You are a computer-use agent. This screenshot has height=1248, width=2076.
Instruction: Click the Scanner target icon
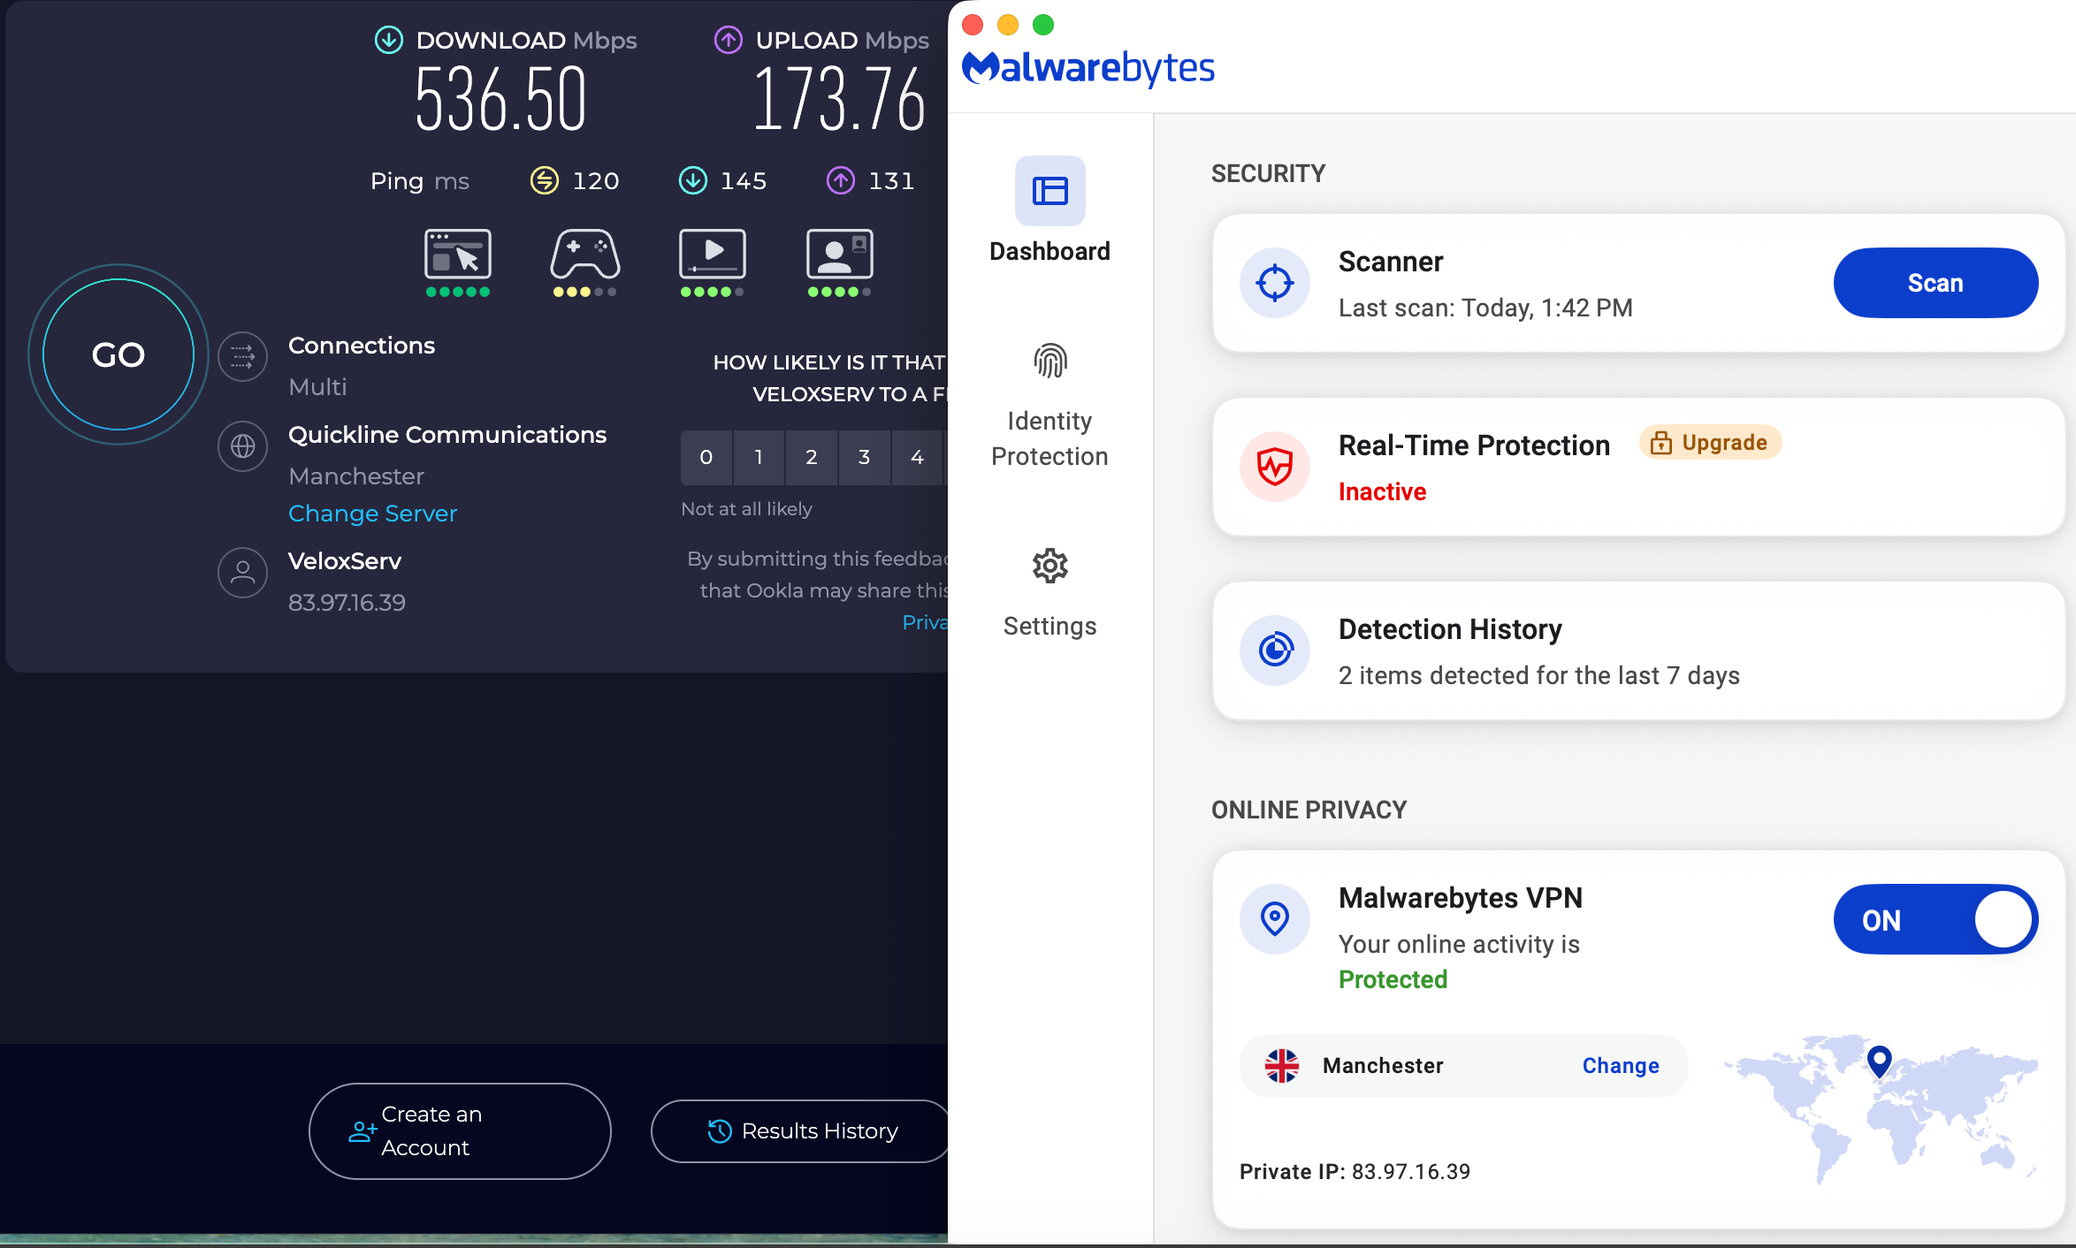(1274, 283)
